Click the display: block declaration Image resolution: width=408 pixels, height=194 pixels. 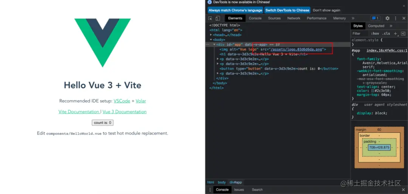[x=372, y=113]
